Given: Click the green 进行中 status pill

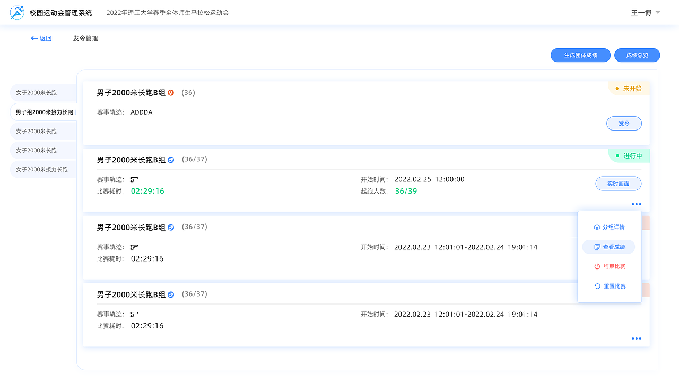Looking at the screenshot, I should coord(629,155).
